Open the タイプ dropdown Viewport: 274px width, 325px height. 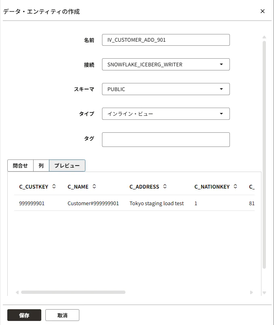pyautogui.click(x=166, y=114)
